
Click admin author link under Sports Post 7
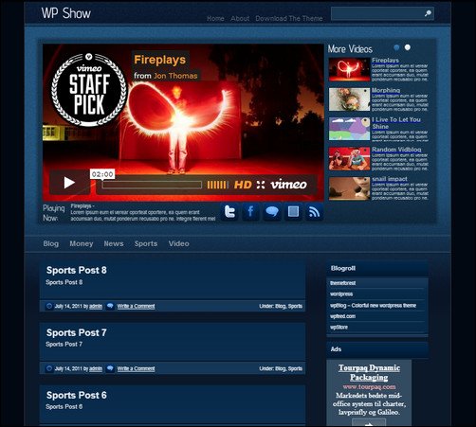(x=96, y=368)
